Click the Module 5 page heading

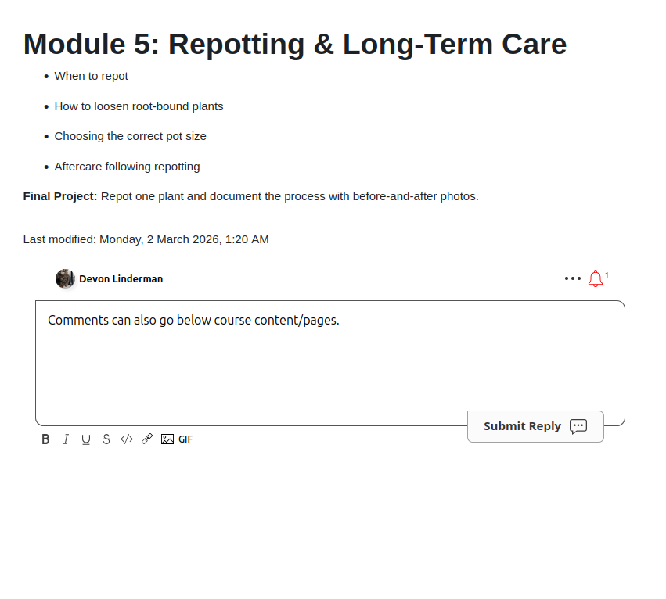point(294,44)
